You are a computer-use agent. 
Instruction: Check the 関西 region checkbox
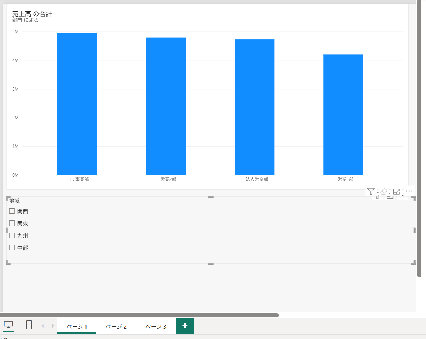pyautogui.click(x=12, y=211)
